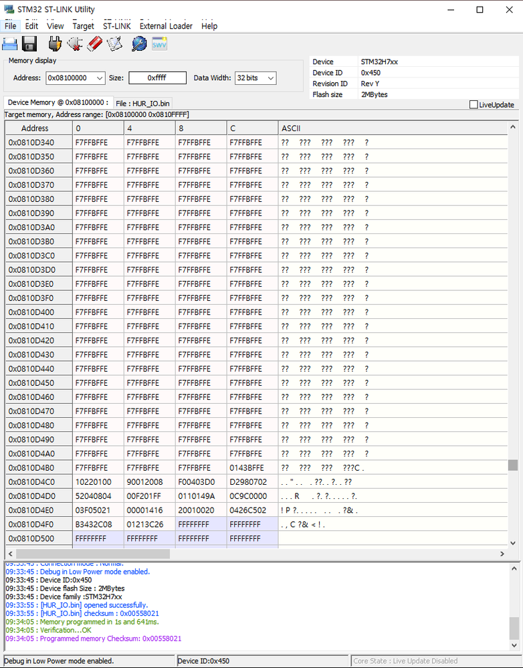Viewport: 523px width, 668px height.
Task: Click the Program verify toolbar icon
Action: click(x=114, y=43)
